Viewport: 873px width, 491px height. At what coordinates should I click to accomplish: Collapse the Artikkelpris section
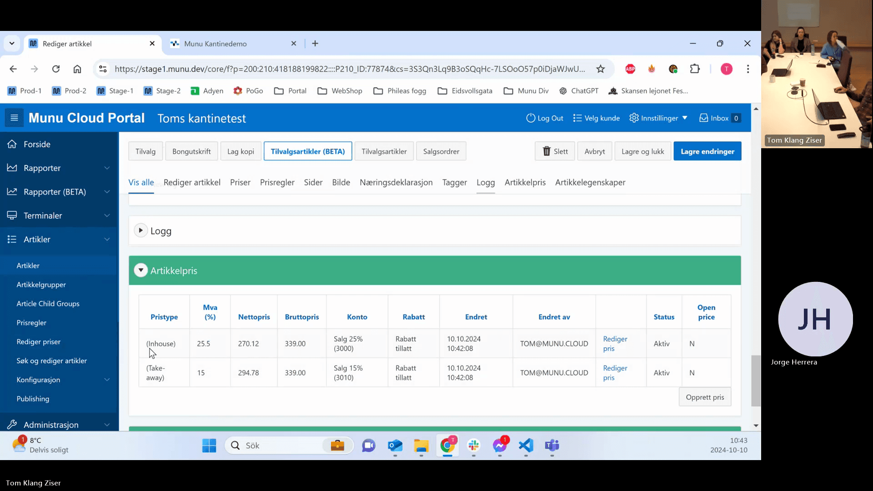click(140, 271)
